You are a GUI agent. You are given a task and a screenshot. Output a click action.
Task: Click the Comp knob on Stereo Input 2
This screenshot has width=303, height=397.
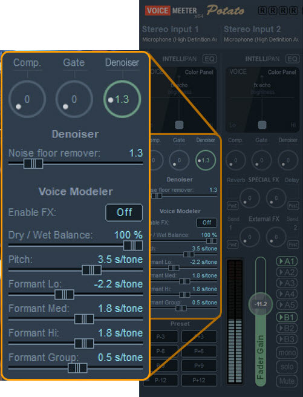point(236,160)
